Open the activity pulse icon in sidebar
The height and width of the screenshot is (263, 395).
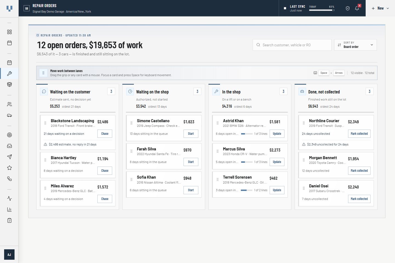9,199
